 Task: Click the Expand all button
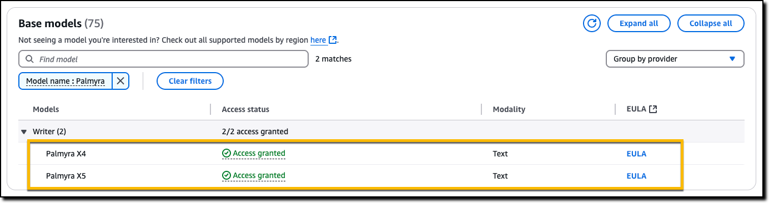[x=639, y=23]
